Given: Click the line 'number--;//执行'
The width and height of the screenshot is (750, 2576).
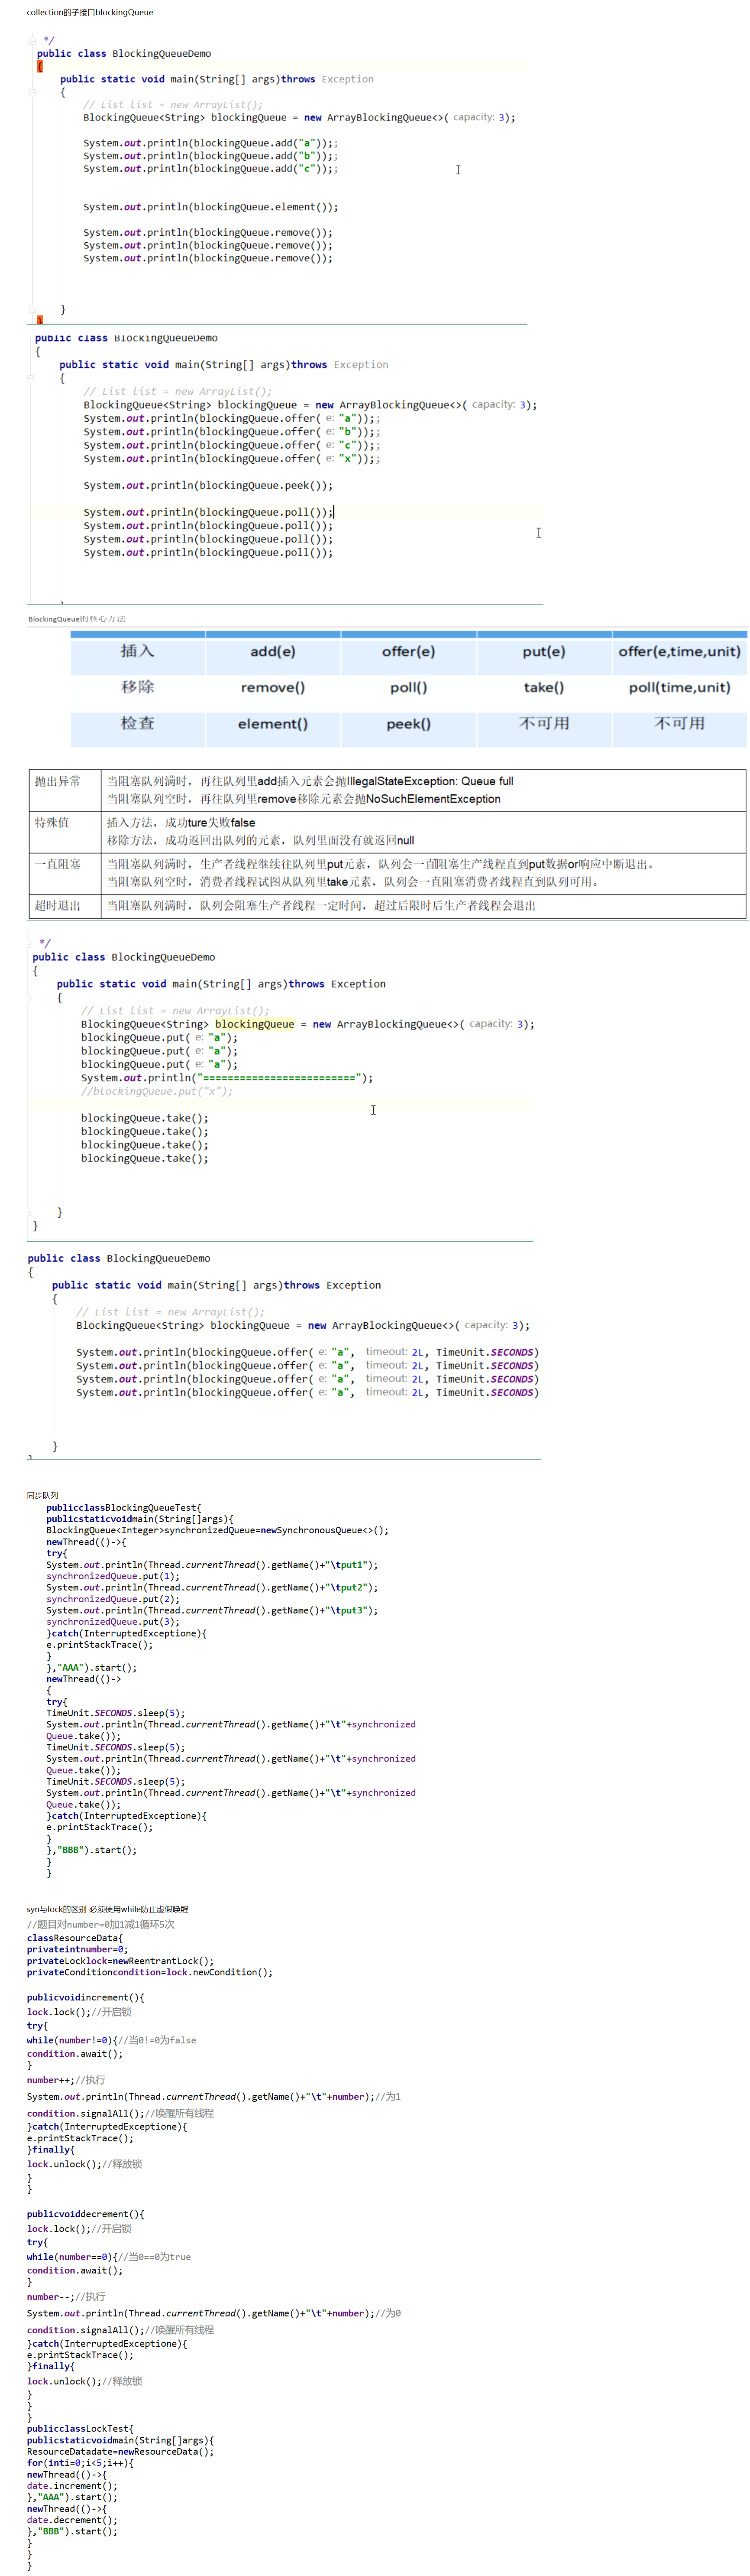Looking at the screenshot, I should pyautogui.click(x=66, y=2297).
